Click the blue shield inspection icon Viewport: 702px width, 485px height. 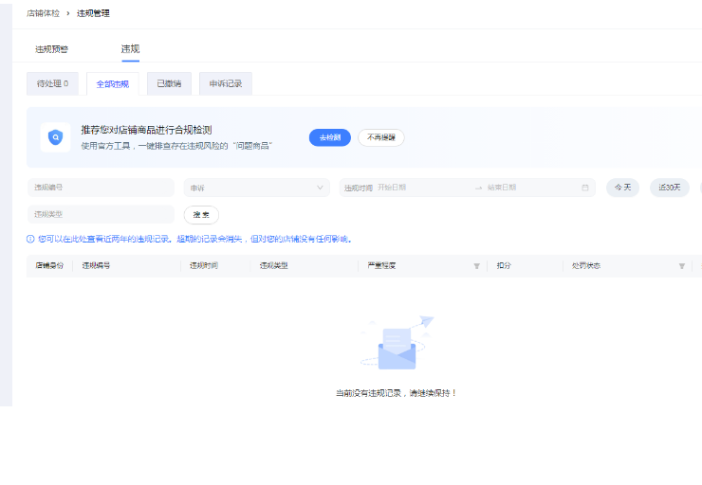[56, 137]
